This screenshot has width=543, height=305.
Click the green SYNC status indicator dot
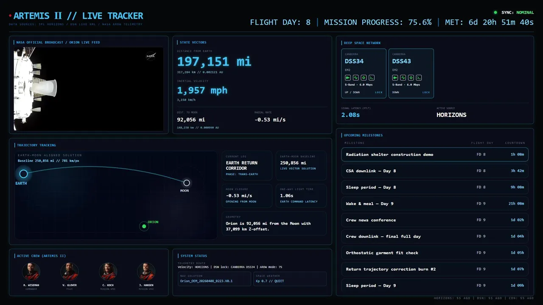click(495, 13)
